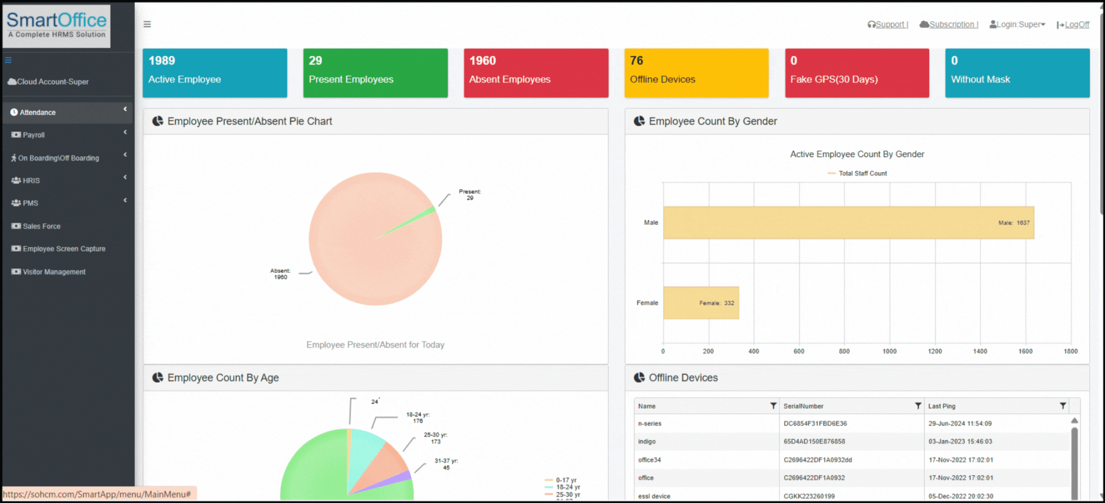
Task: Expand the HRIS menu chevron
Action: point(125,177)
